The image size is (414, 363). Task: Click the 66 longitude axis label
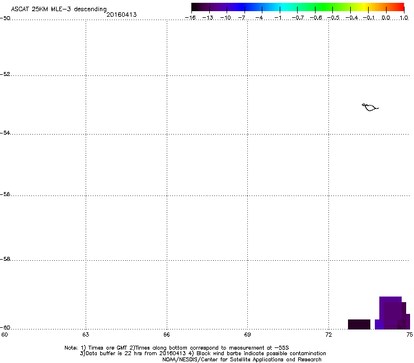[167, 335]
